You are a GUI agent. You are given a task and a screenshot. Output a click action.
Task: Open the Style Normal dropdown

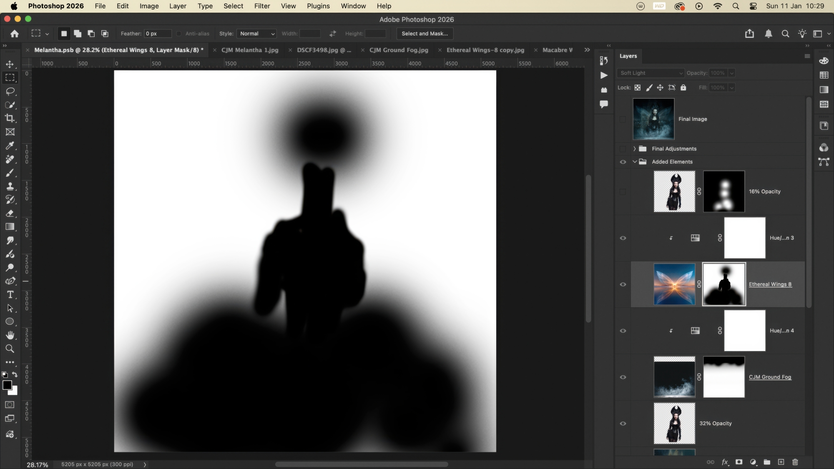(x=257, y=34)
